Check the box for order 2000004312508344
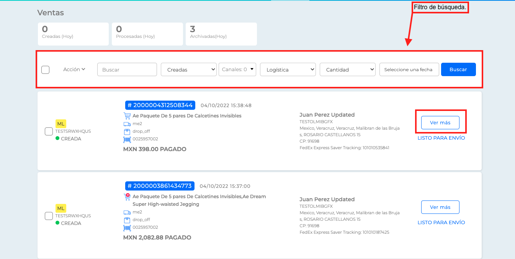The width and height of the screenshot is (515, 259). point(49,132)
